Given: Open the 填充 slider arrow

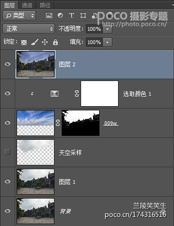Looking at the screenshot, I should click(x=108, y=42).
